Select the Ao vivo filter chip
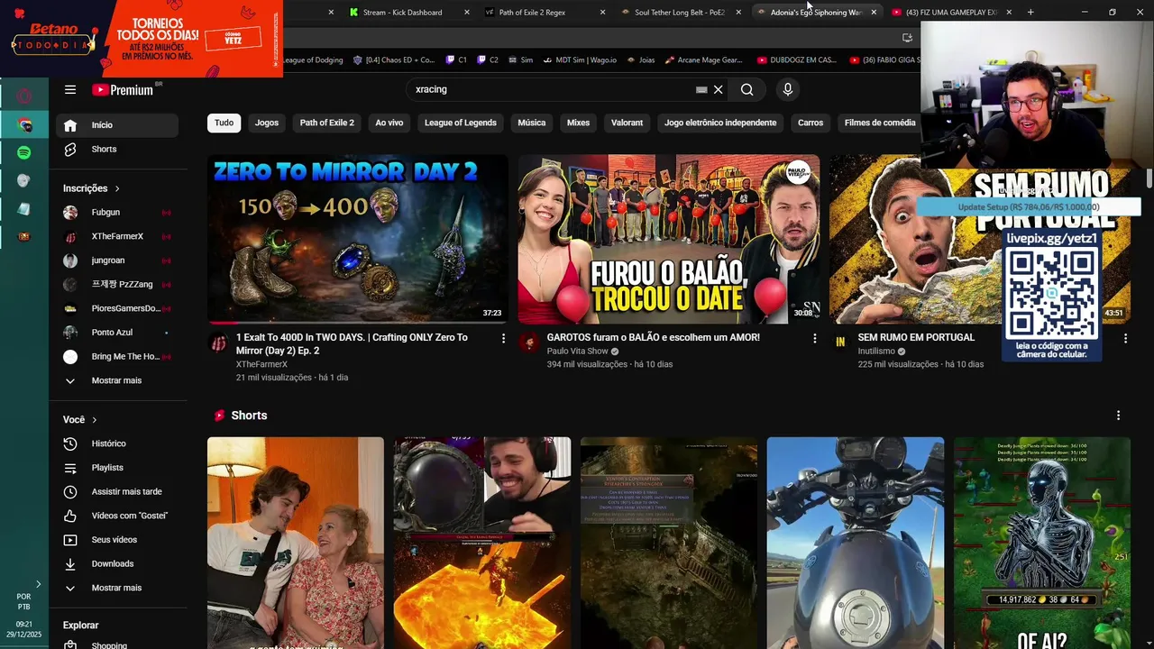Screen dimensions: 1154x649 [x=389, y=123]
